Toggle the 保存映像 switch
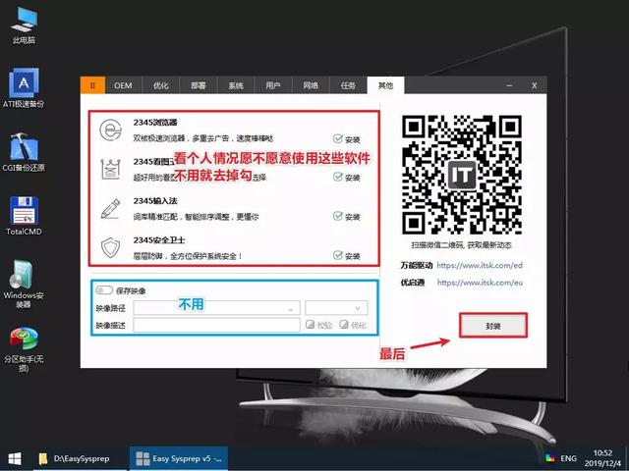This screenshot has height=471, width=629. (x=104, y=290)
